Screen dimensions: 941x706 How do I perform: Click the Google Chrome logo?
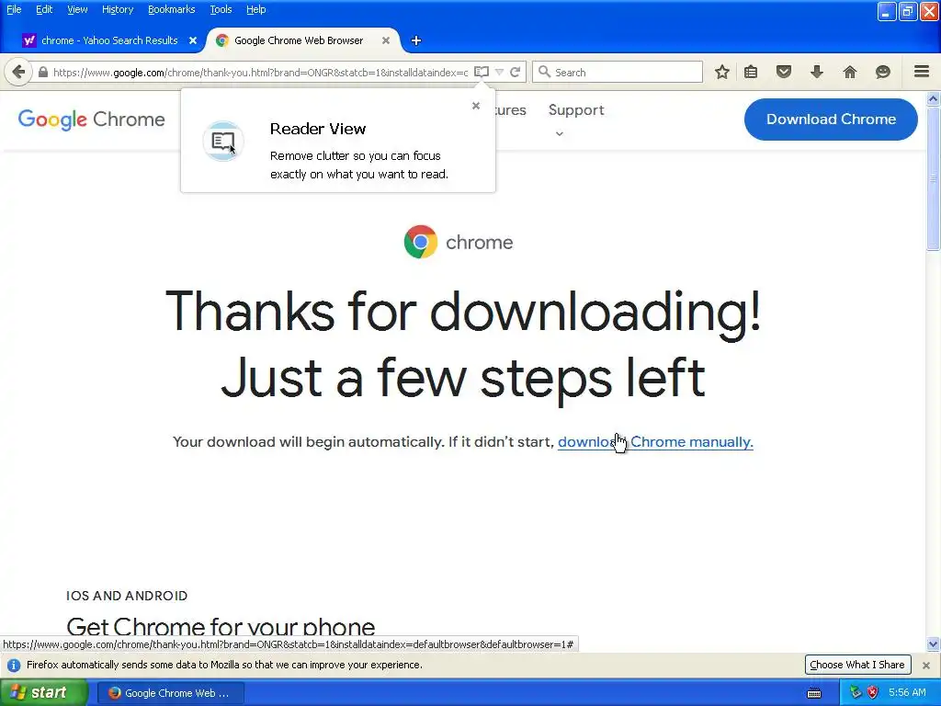(91, 120)
